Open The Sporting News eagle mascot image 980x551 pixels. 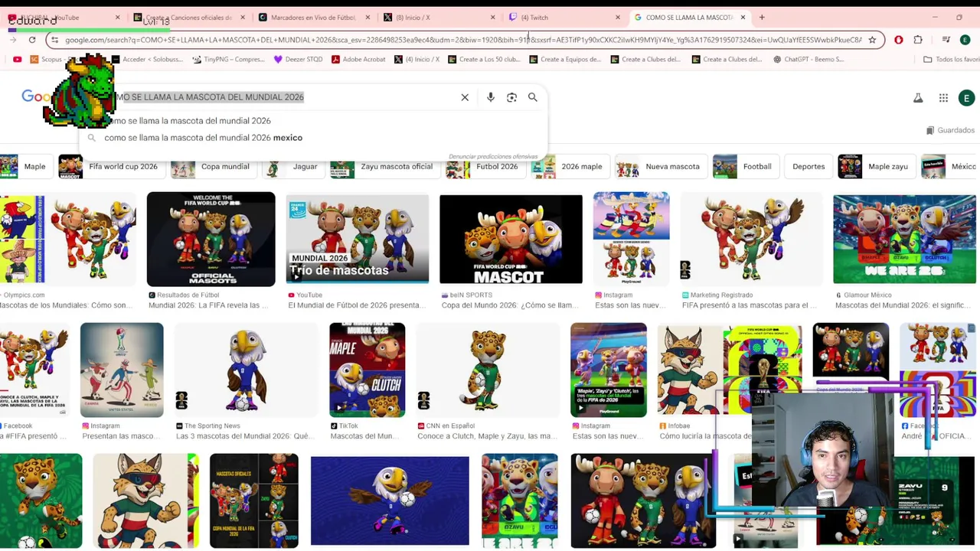(246, 370)
